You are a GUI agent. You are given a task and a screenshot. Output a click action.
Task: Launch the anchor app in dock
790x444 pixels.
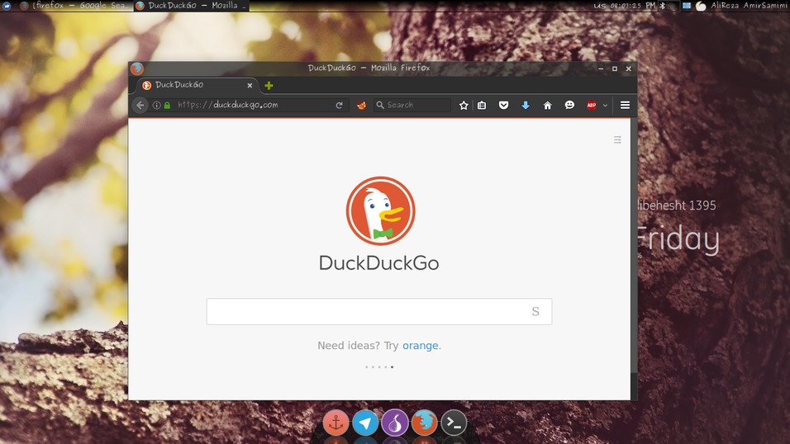(x=336, y=423)
